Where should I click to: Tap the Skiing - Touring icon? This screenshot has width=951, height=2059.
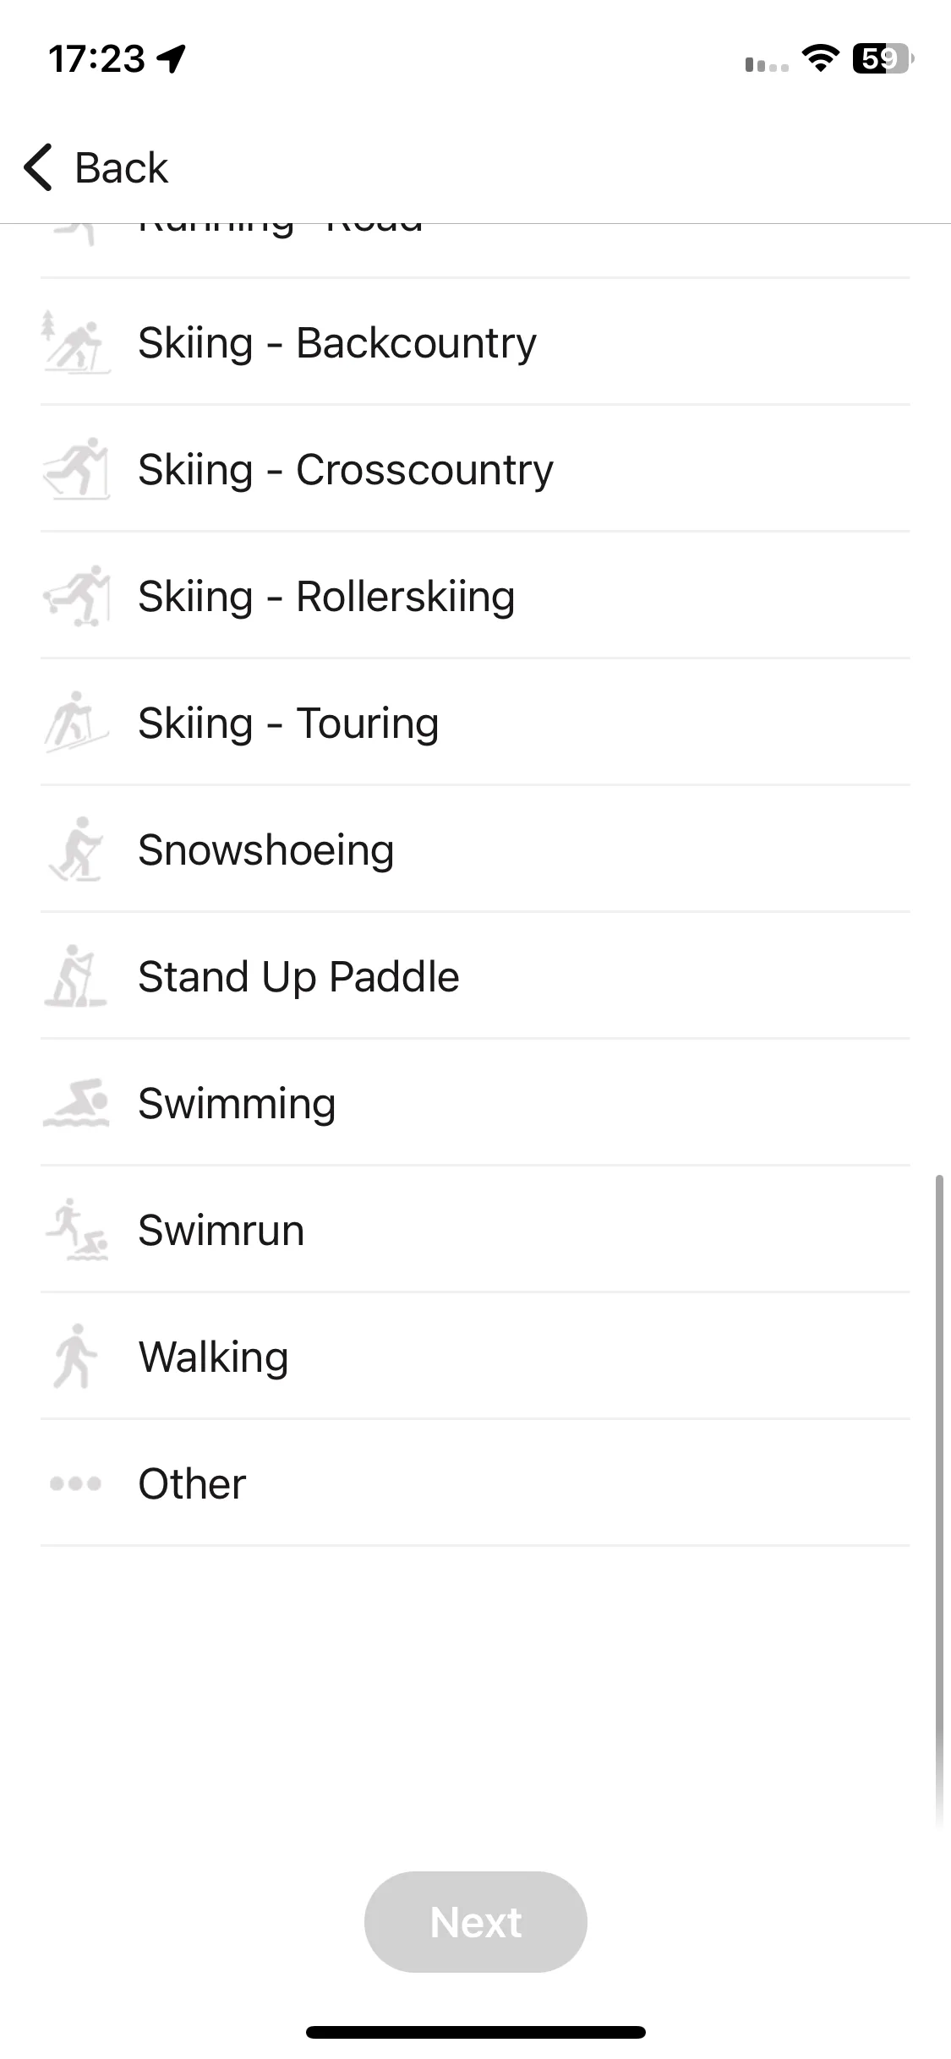76,723
